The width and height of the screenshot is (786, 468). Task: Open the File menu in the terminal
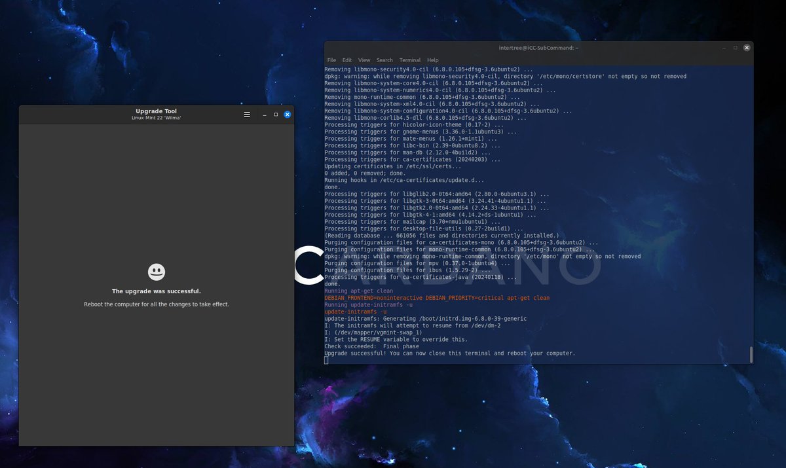(331, 60)
